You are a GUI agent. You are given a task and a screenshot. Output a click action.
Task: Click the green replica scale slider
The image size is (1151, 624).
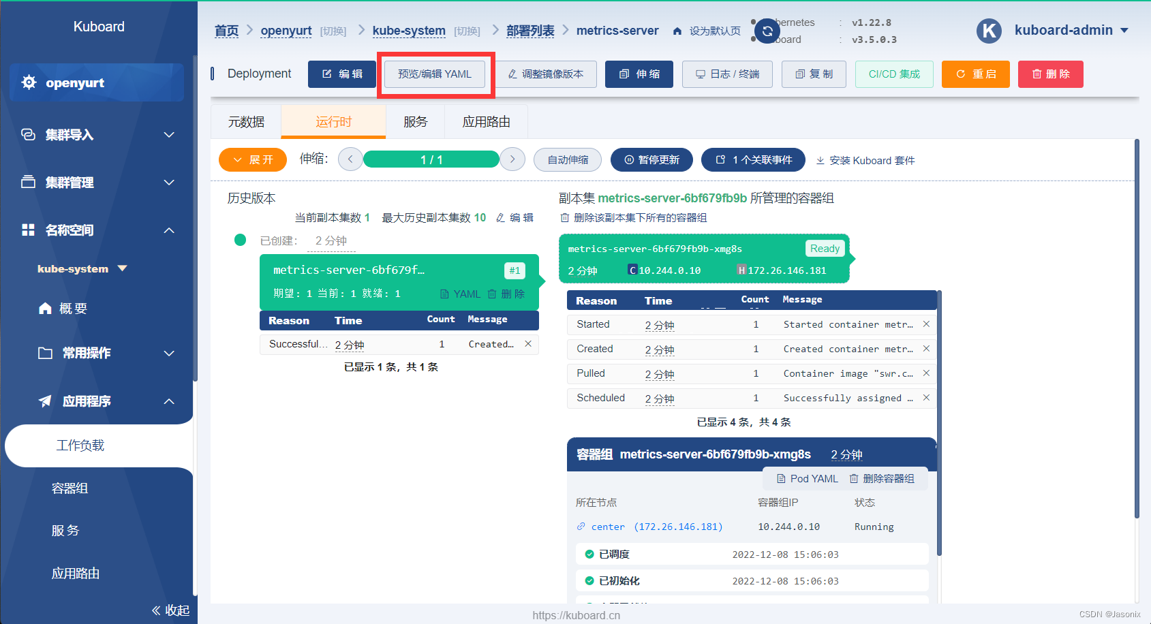coord(431,159)
